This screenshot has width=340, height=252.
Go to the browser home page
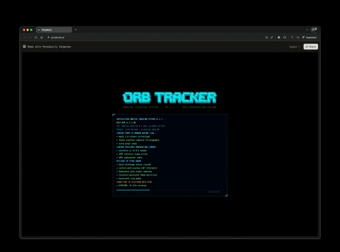pyautogui.click(x=42, y=37)
